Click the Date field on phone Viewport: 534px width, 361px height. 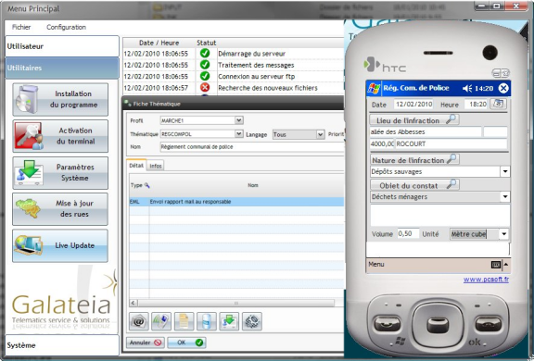point(413,104)
